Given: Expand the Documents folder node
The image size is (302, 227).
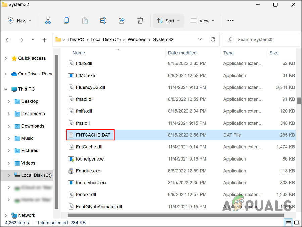Looking at the screenshot, I should click(x=9, y=114).
